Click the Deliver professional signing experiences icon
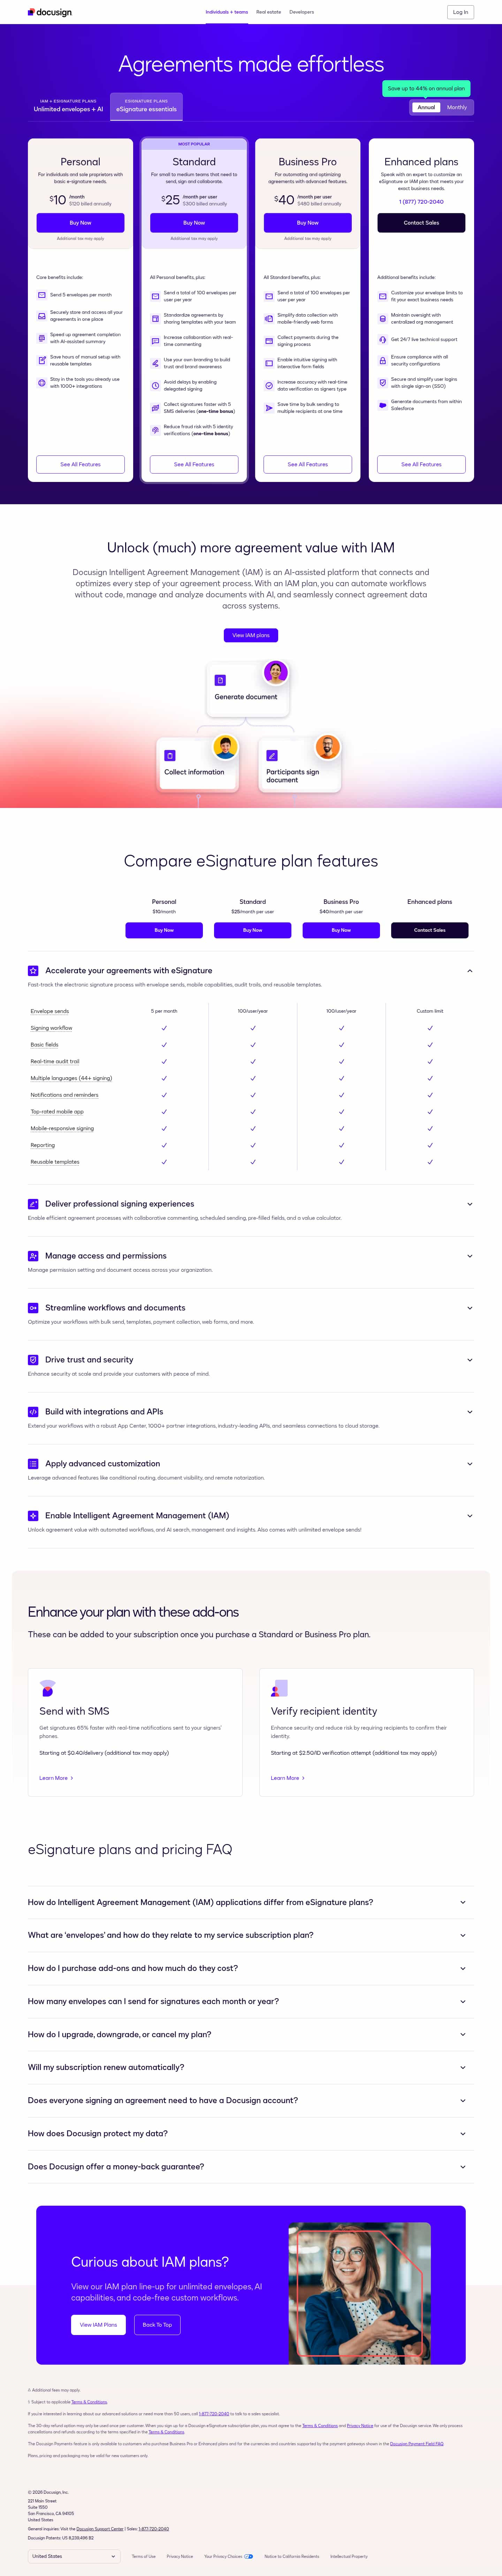 pyautogui.click(x=33, y=1204)
